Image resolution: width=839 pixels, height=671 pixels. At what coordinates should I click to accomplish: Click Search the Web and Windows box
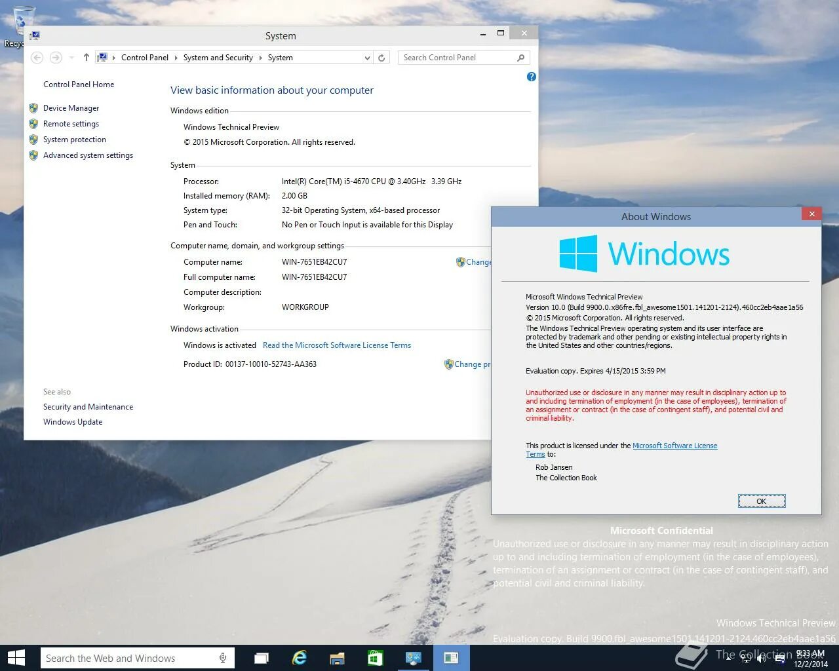[137, 658]
